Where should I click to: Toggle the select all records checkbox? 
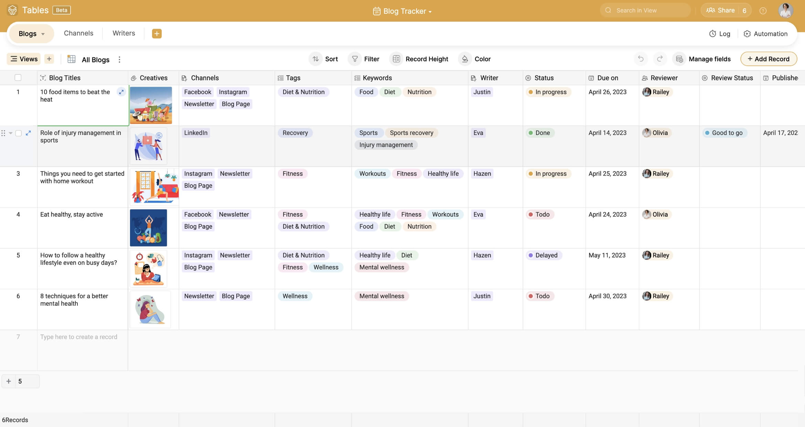click(18, 78)
